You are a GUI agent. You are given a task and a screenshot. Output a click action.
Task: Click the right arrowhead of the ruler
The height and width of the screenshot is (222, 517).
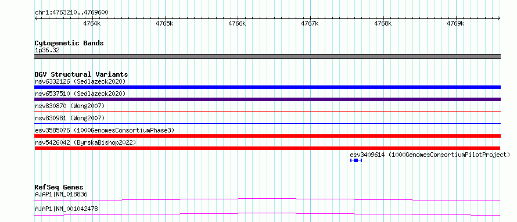click(499, 18)
